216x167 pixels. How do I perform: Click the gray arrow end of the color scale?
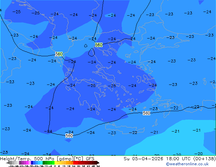tap(7, 163)
